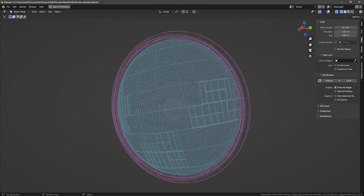Open the Object Mode dropdown

(20, 12)
